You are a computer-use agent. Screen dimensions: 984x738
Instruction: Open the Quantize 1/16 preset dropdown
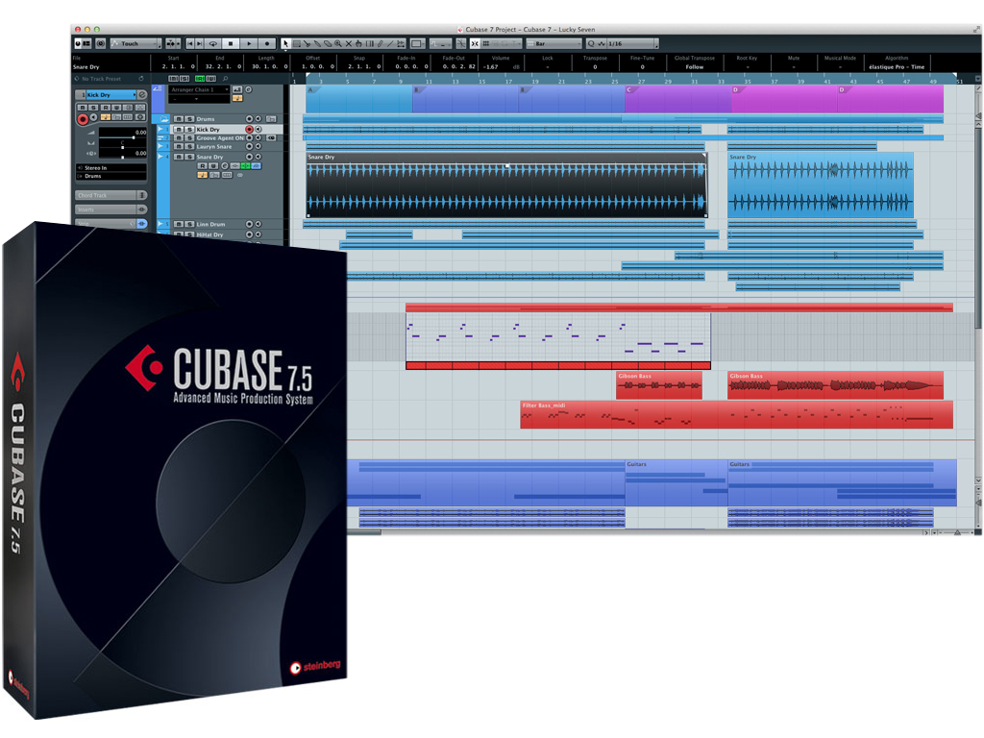pyautogui.click(x=625, y=43)
